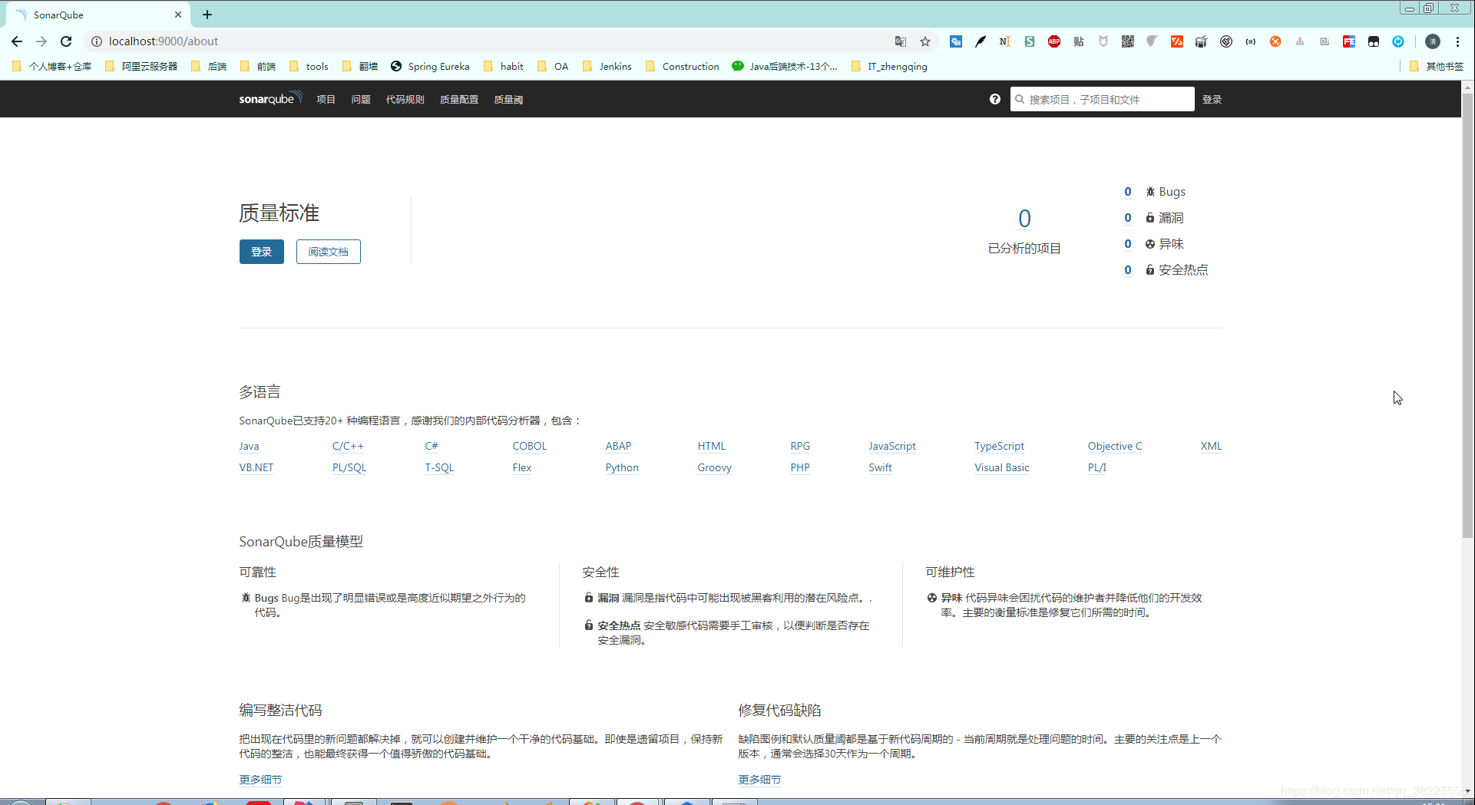The height and width of the screenshot is (805, 1475).
Task: Click the bookmark star in the address bar
Action: coord(925,41)
